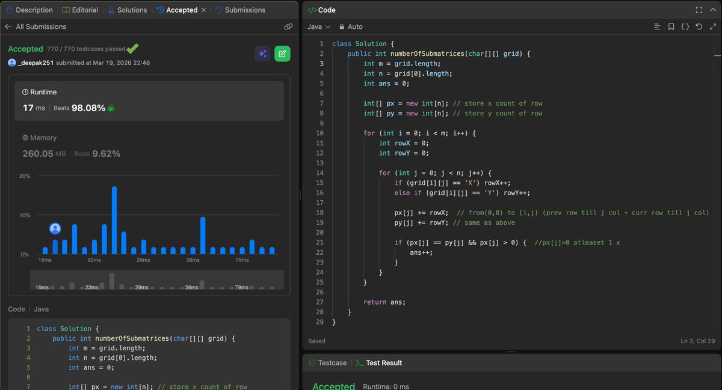Open the Testcase tab
This screenshot has width=722, height=390.
click(x=327, y=362)
